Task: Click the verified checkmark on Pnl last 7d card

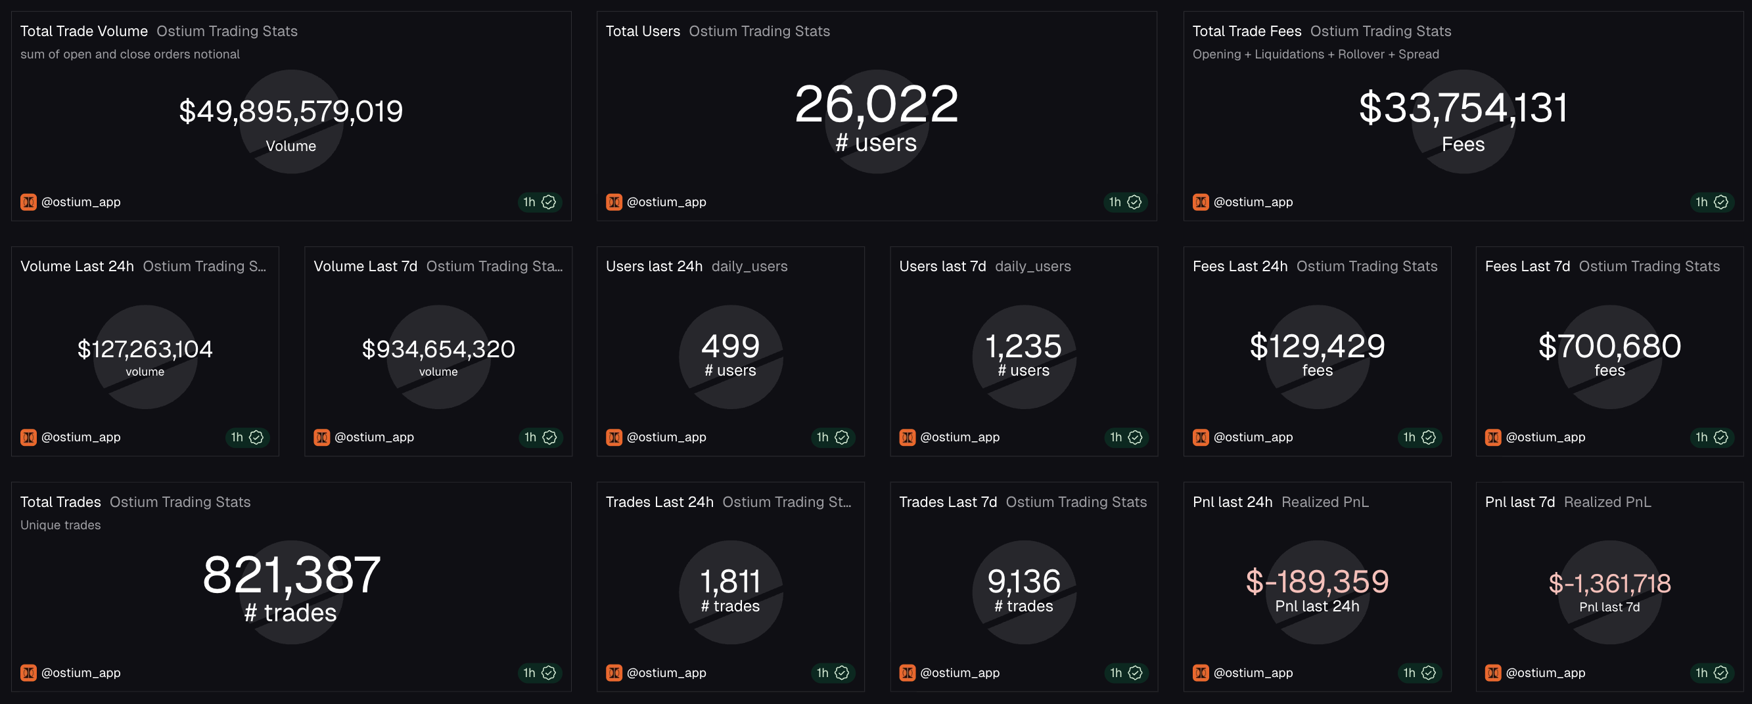Action: point(1720,672)
